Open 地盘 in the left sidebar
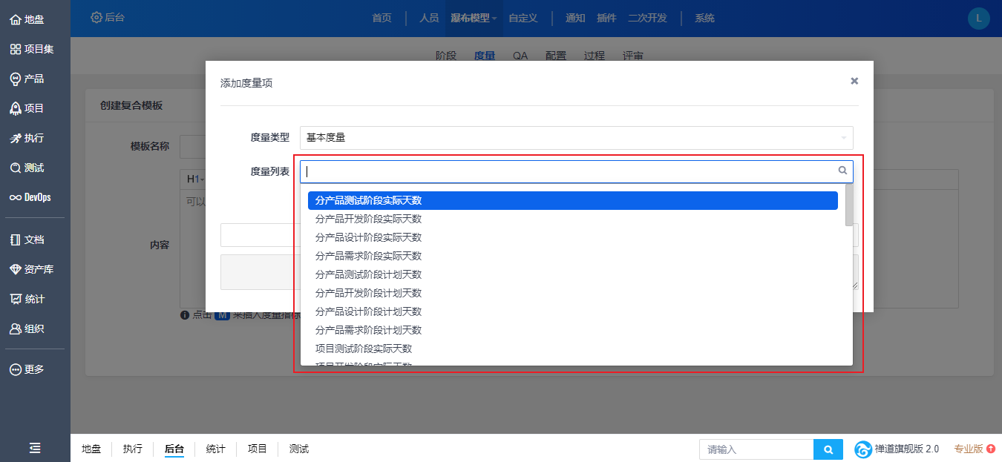 (x=27, y=19)
